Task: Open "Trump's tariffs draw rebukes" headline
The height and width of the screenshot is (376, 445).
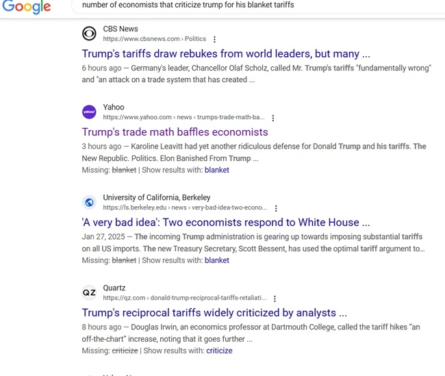Action: [226, 53]
